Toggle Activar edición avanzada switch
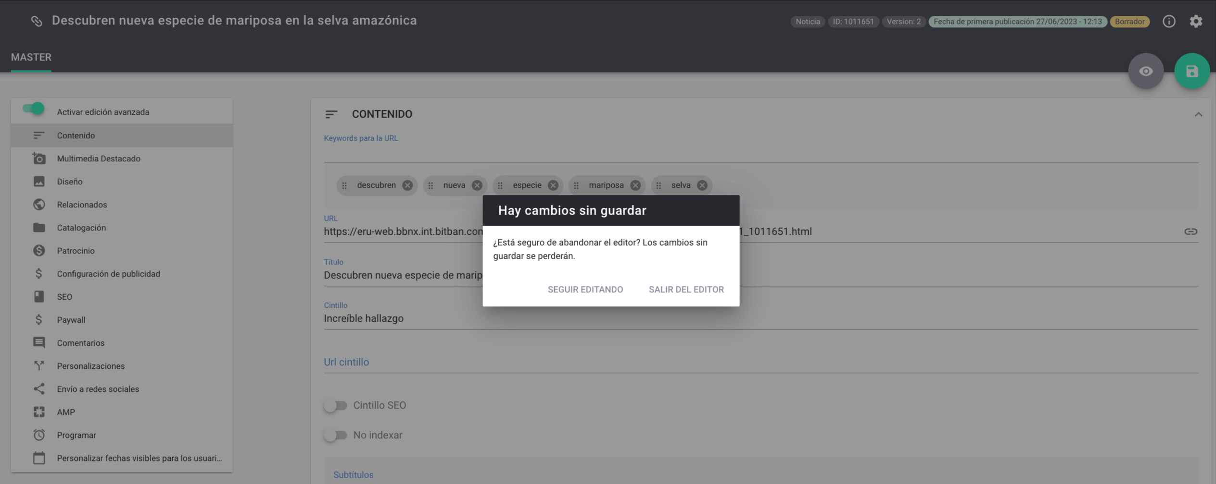The image size is (1216, 484). [34, 109]
